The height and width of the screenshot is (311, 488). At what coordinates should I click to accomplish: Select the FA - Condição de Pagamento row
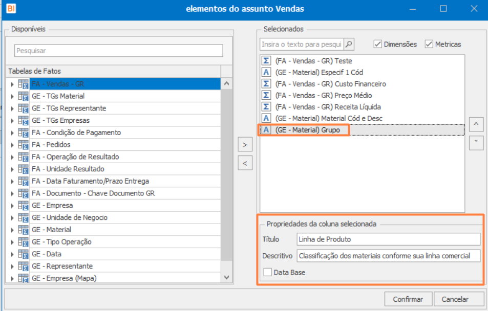76,132
